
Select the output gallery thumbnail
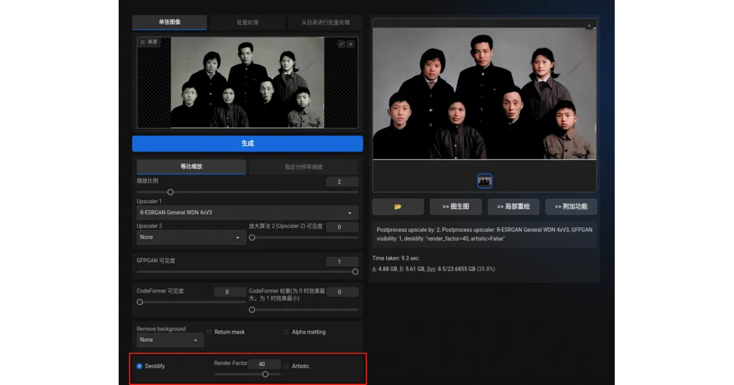pos(484,181)
